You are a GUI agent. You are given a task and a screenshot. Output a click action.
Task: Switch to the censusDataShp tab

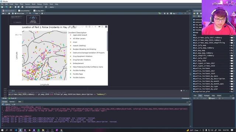(24, 11)
